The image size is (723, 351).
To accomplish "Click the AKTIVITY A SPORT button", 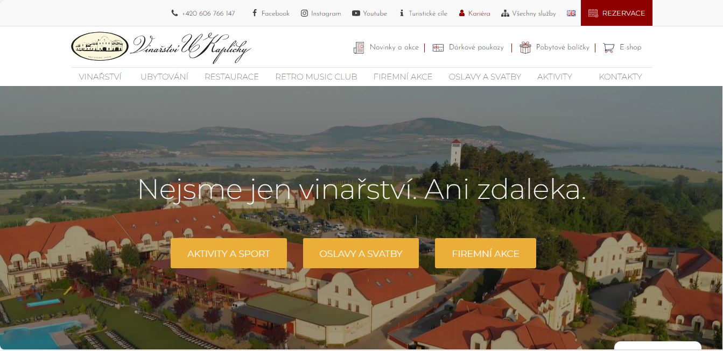I will [229, 253].
